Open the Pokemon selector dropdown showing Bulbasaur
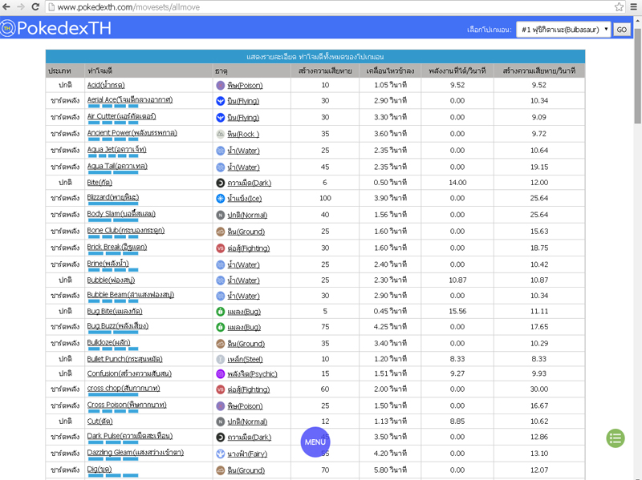 click(563, 30)
